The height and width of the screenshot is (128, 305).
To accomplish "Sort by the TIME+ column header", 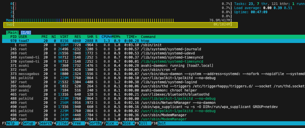I will click(x=131, y=36).
